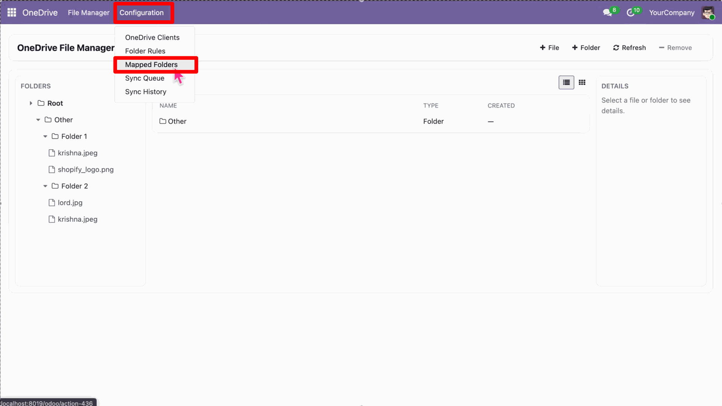Click the add File button
Image resolution: width=722 pixels, height=406 pixels.
tap(549, 48)
